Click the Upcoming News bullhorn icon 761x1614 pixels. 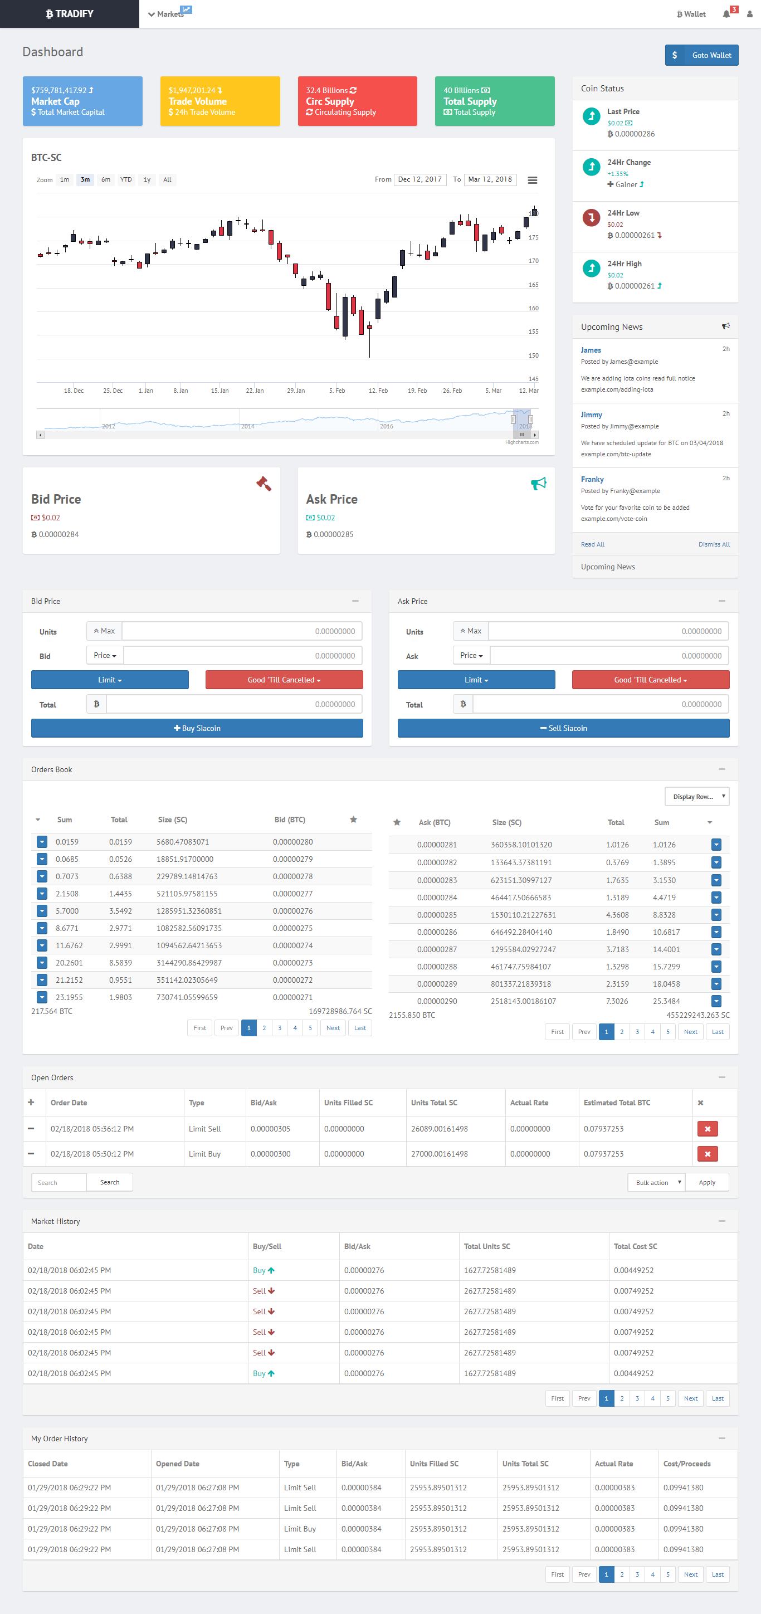point(725,326)
